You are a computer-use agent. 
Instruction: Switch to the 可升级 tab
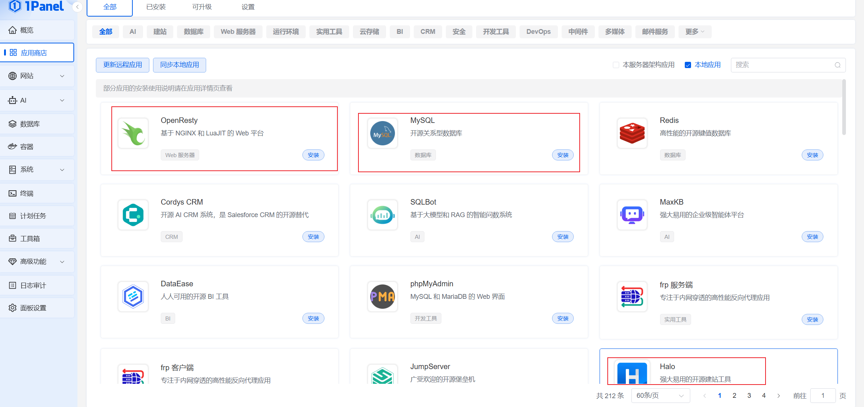(202, 7)
